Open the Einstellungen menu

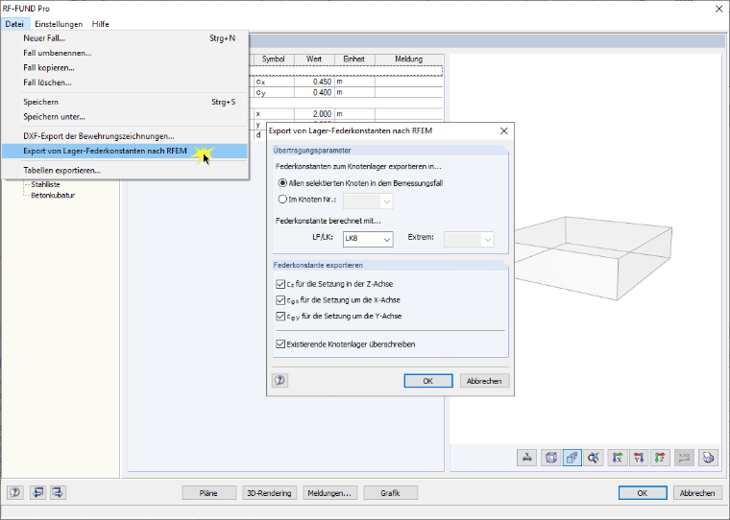click(59, 24)
